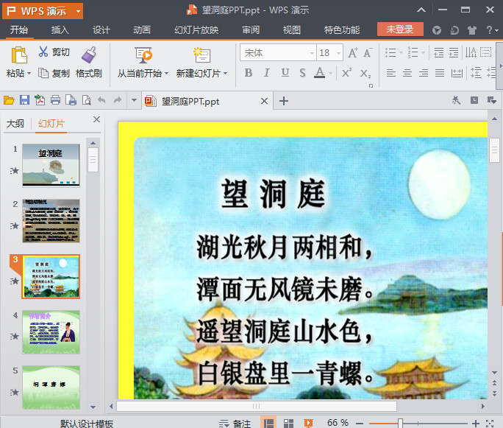Switch to the Outline (大纲) panel tab
This screenshot has height=428, width=503.
click(15, 124)
